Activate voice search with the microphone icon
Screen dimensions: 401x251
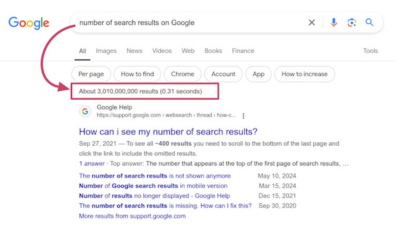point(333,22)
